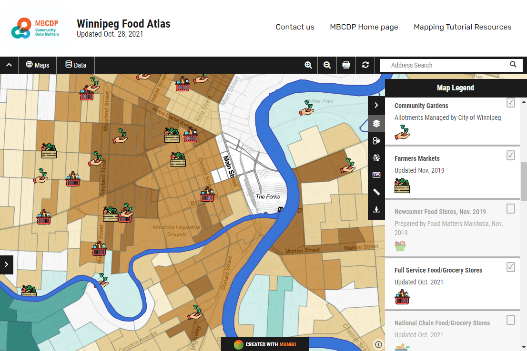527x351 pixels.
Task: Print the map with the printer icon
Action: pyautogui.click(x=346, y=65)
